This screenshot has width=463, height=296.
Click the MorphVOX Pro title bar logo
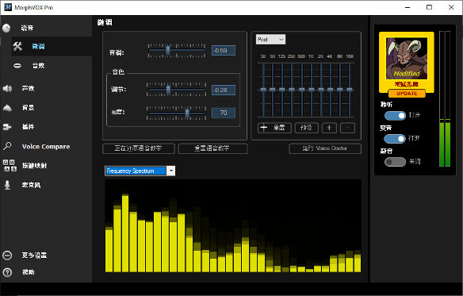coord(8,7)
